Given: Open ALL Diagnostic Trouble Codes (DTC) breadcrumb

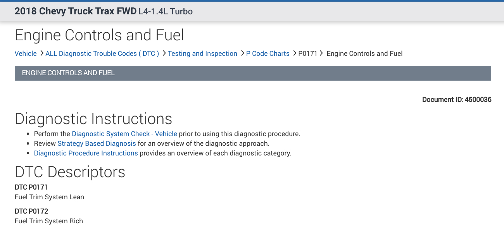Looking at the screenshot, I should click(x=102, y=54).
